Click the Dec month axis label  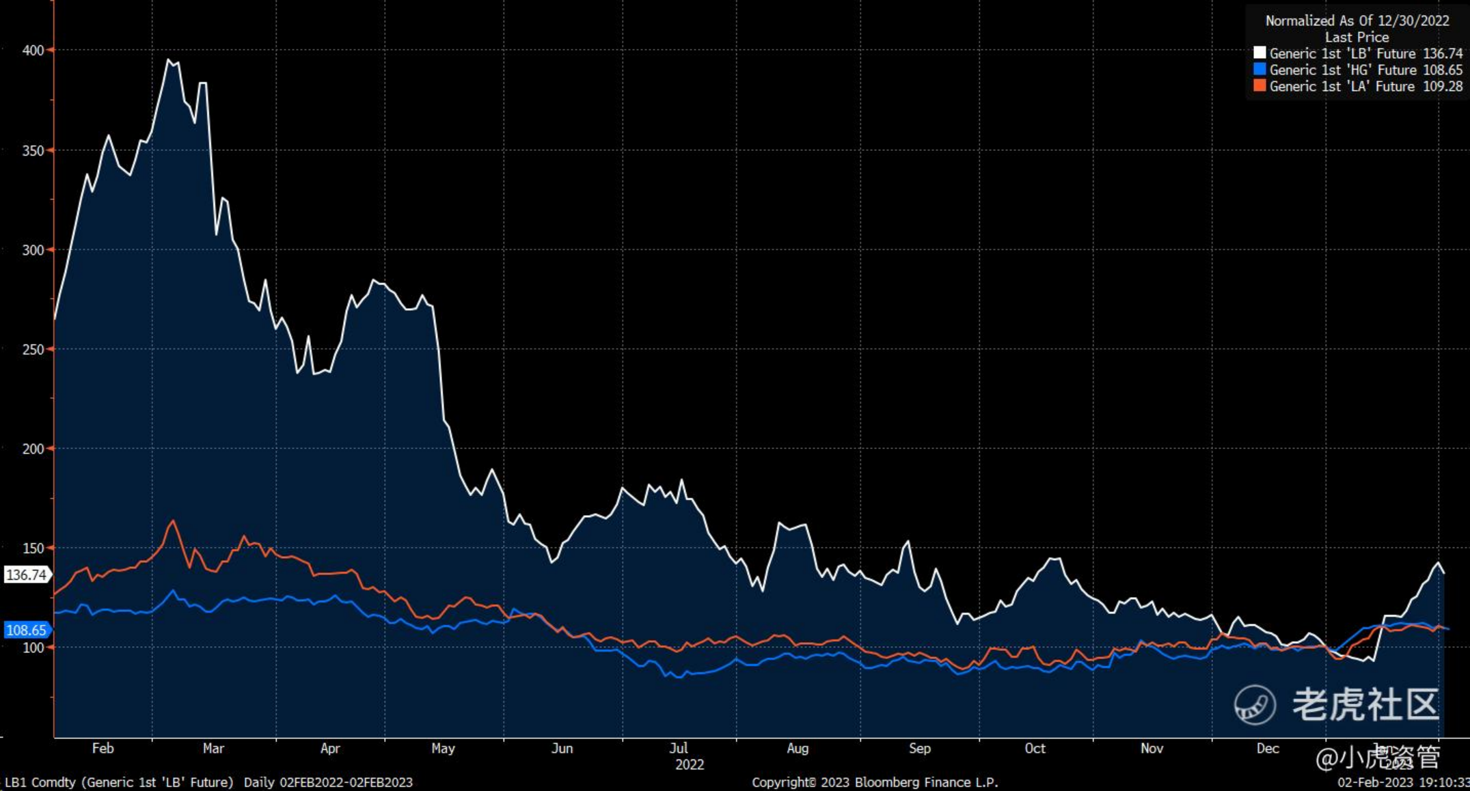[1268, 748]
